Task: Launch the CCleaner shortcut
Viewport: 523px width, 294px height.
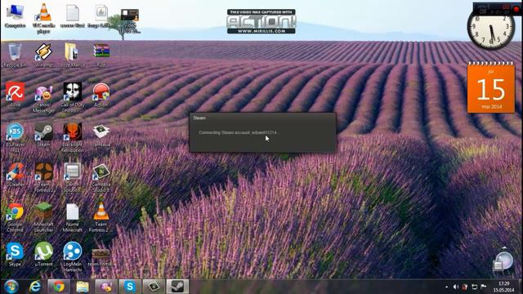Action: (15, 175)
